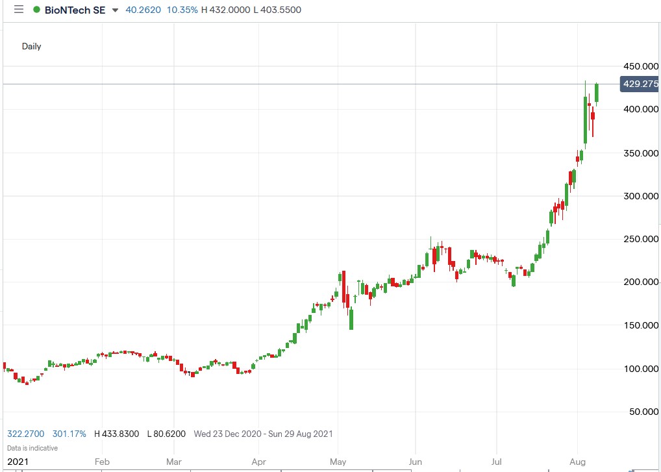Click the 200.000 price axis label
This screenshot has width=661, height=472.
[641, 282]
